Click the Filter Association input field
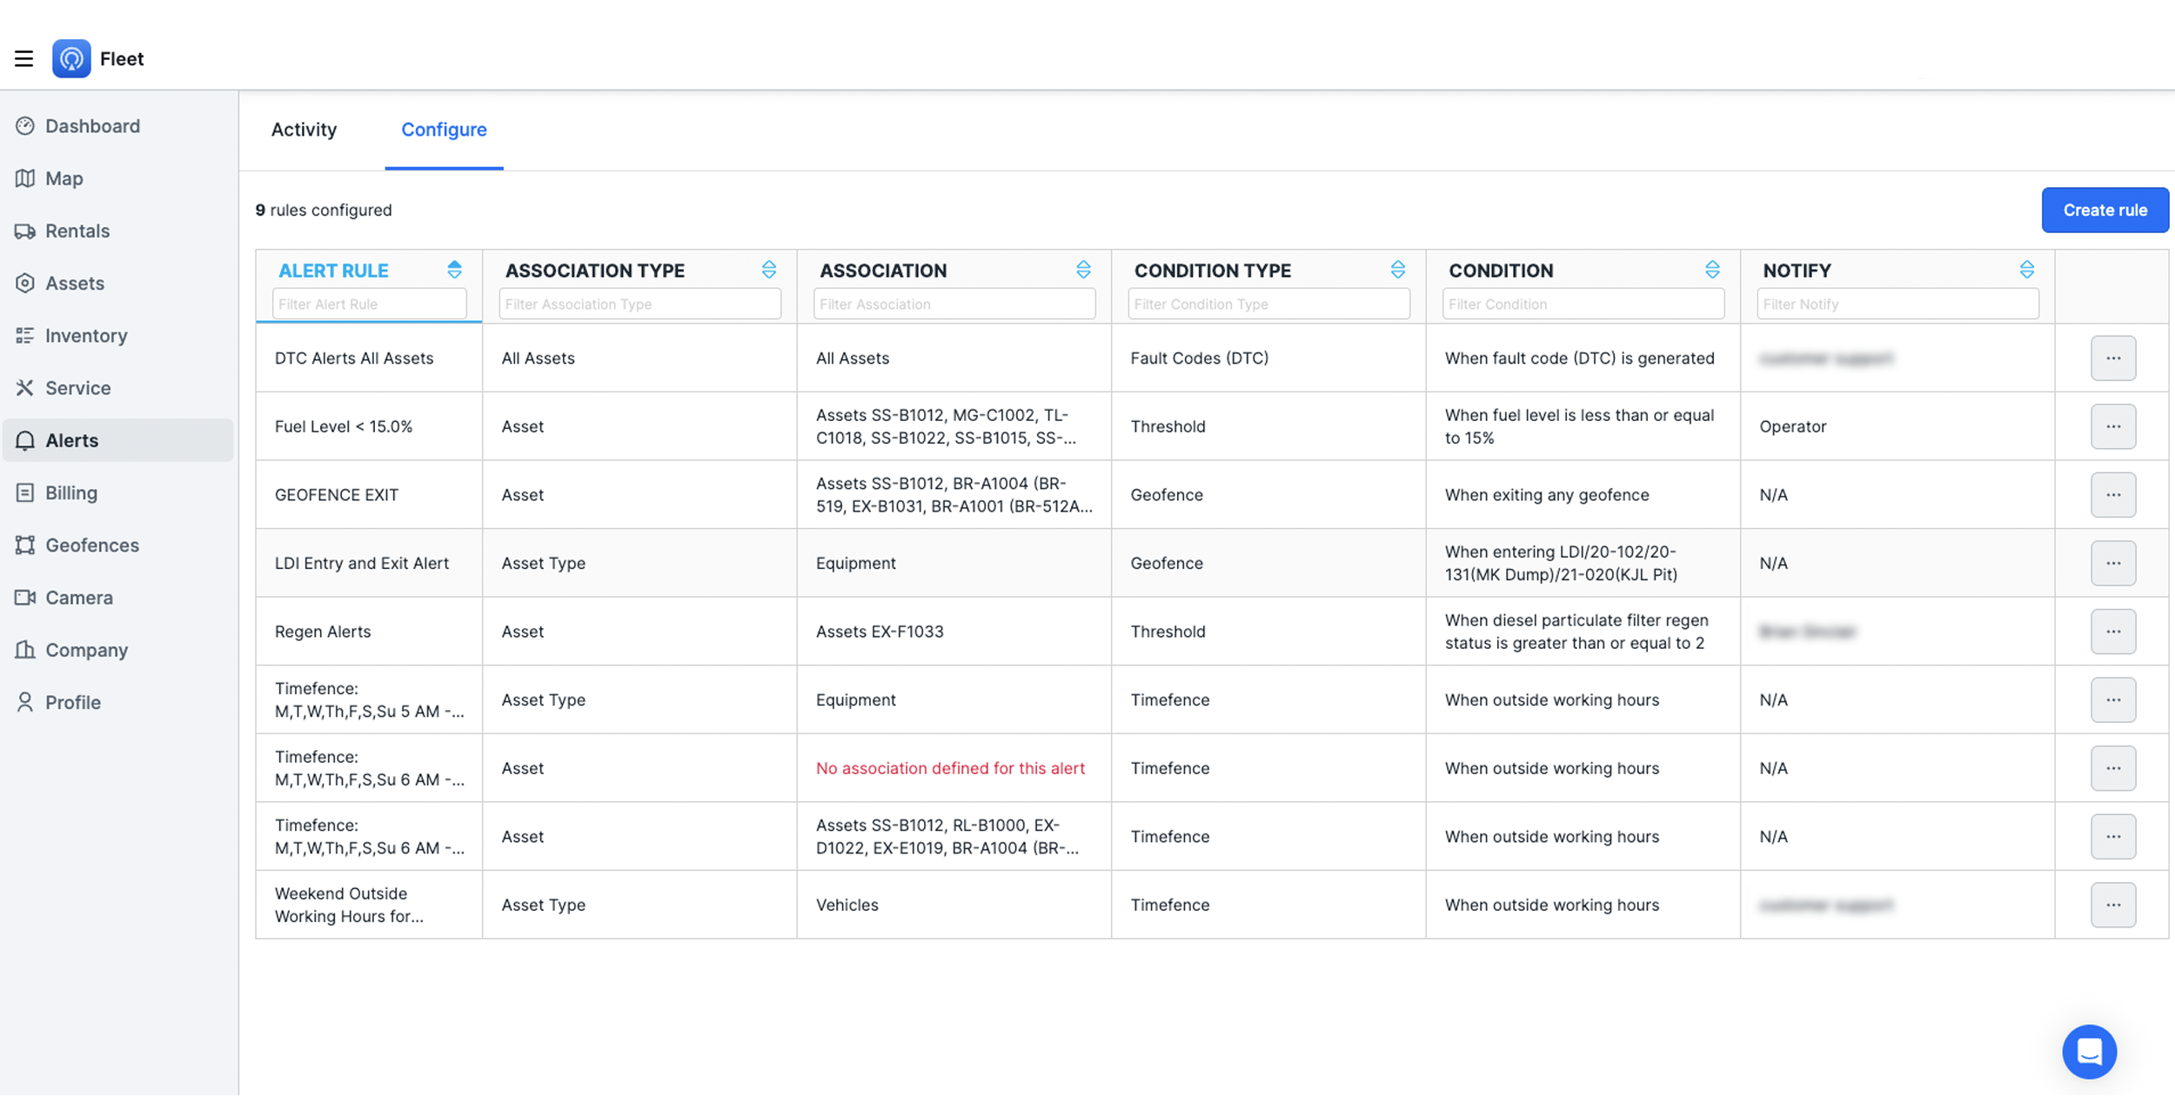 point(954,304)
